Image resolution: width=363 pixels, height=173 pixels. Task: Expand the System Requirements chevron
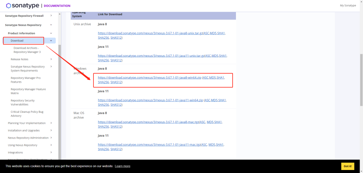(x=51, y=67)
